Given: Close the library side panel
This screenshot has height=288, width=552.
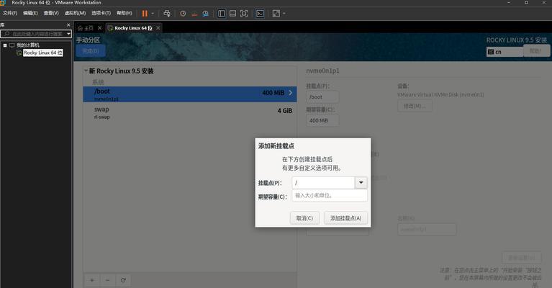Looking at the screenshot, I should (68, 24).
